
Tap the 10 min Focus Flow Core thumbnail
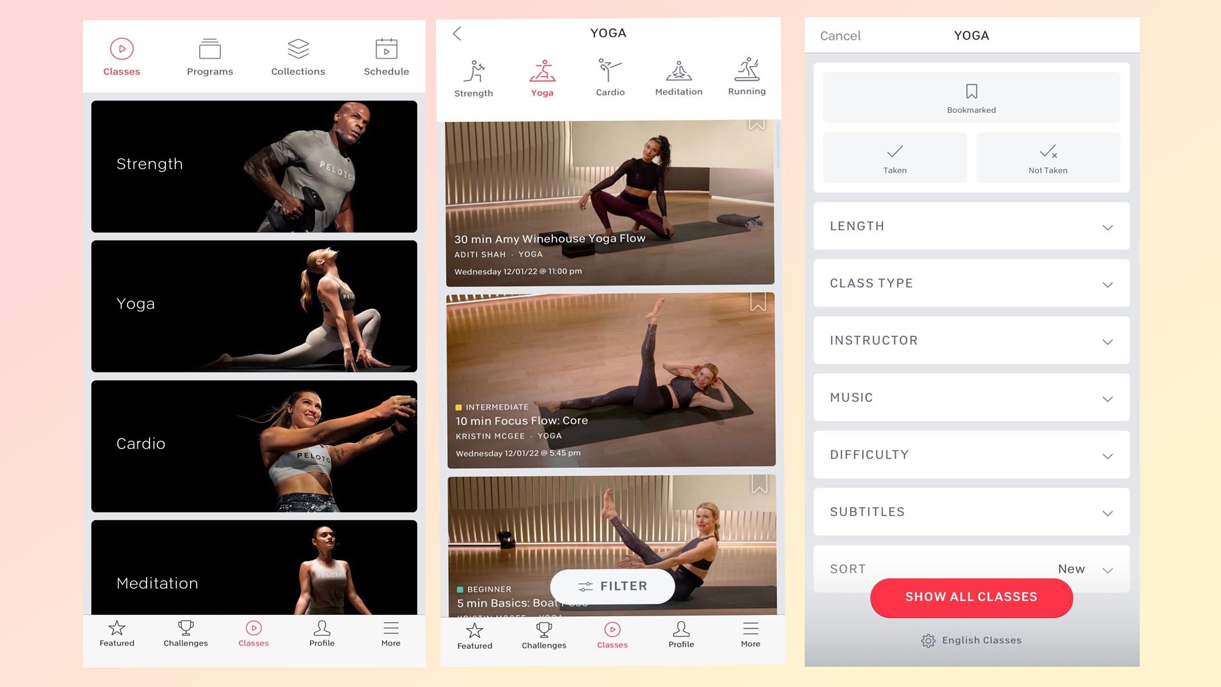[610, 380]
